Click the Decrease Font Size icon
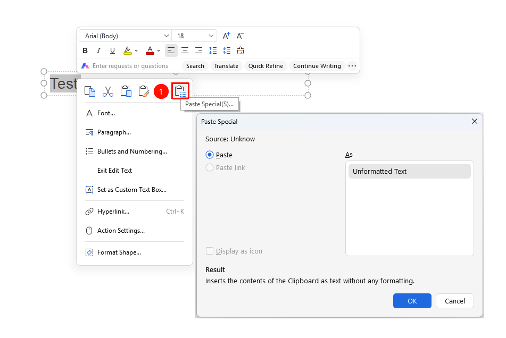Image resolution: width=506 pixels, height=338 pixels. pyautogui.click(x=240, y=36)
